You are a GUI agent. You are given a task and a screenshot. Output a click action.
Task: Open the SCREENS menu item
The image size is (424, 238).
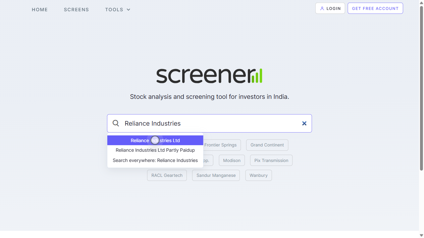76,10
